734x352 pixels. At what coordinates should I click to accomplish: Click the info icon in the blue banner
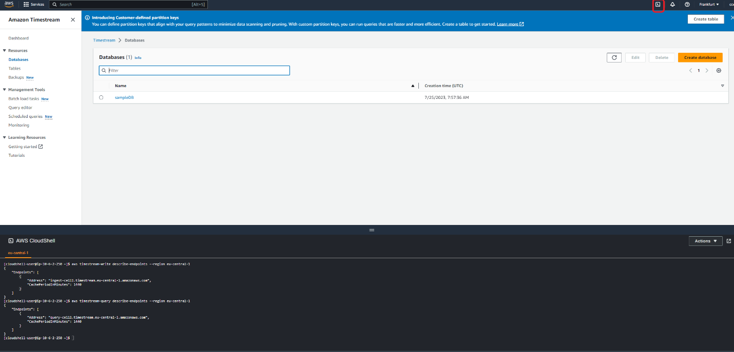(x=87, y=17)
